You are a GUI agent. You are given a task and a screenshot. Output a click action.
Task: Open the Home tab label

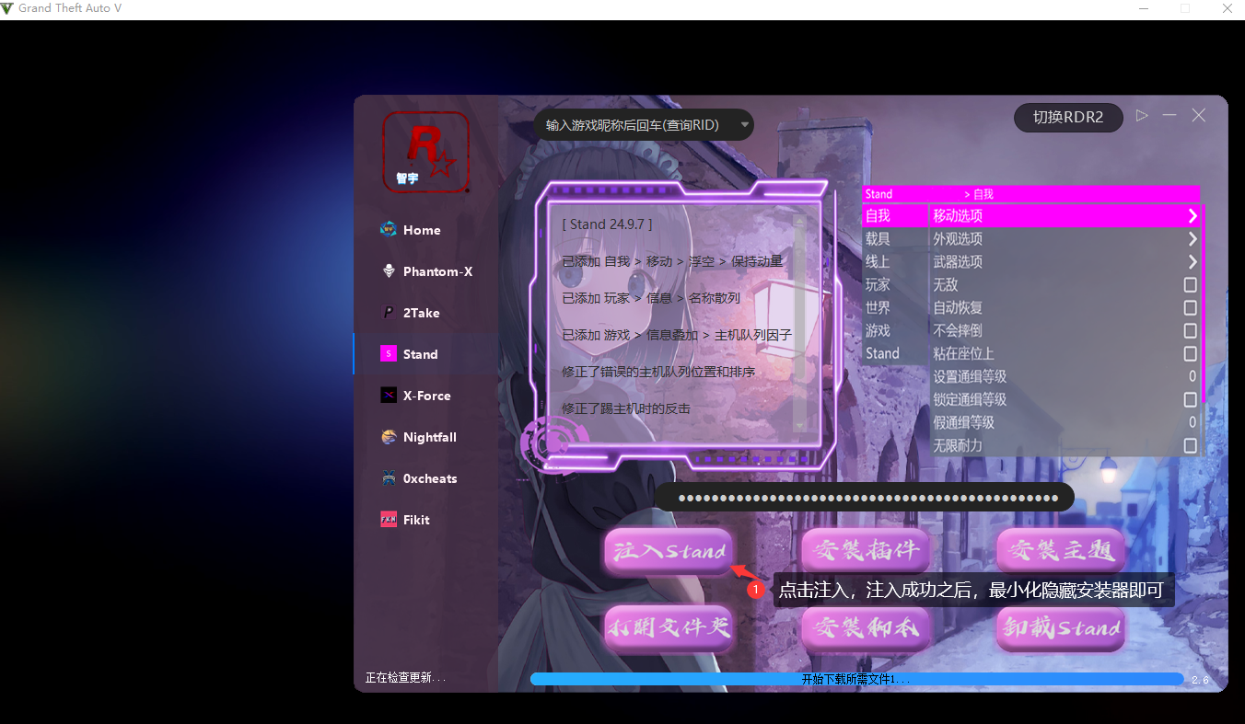click(422, 230)
